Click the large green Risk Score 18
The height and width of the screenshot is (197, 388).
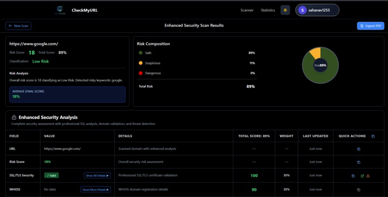tap(32, 52)
